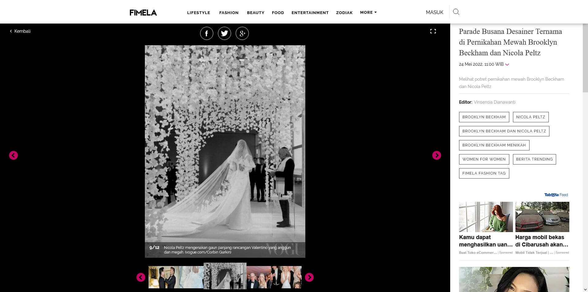Select thumbnail of men adjusting suit
Image resolution: width=588 pixels, height=292 pixels.
click(x=164, y=277)
